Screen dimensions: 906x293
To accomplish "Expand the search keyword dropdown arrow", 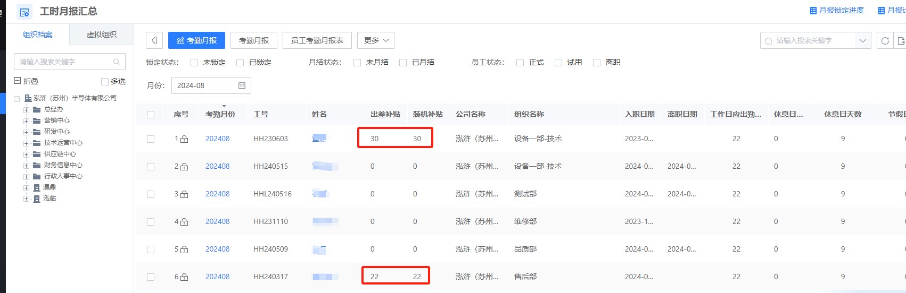I will point(862,41).
